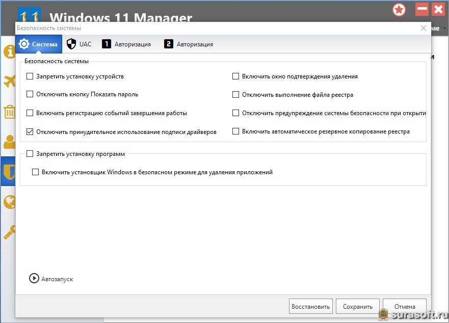
Task: Check Включить установщик Windows в безопасном режиме
Action: (x=35, y=172)
